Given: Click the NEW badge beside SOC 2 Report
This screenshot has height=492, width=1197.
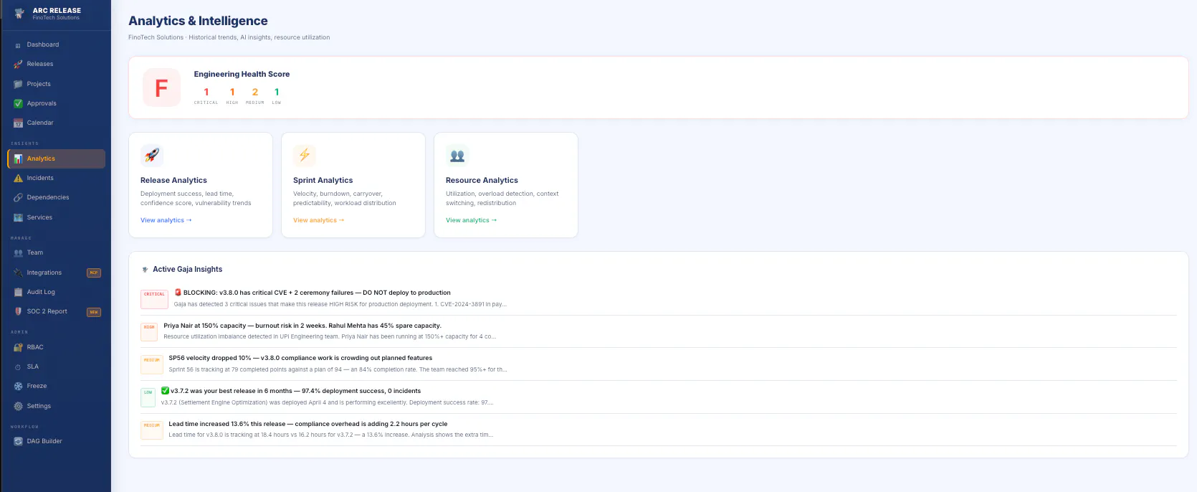Looking at the screenshot, I should (94, 312).
